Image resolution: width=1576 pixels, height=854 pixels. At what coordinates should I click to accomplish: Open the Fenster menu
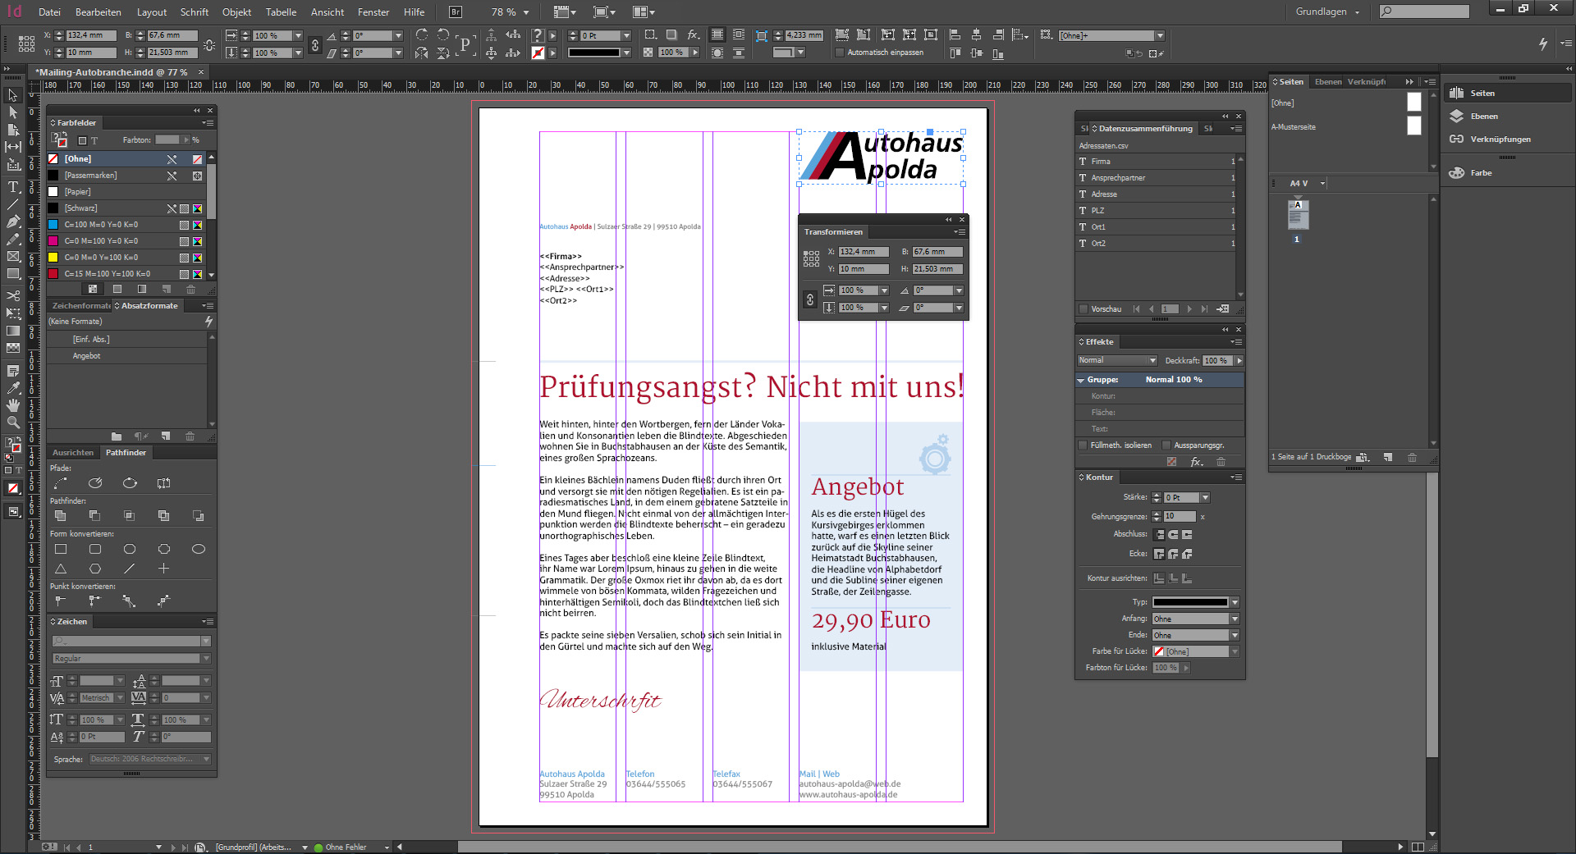click(373, 11)
